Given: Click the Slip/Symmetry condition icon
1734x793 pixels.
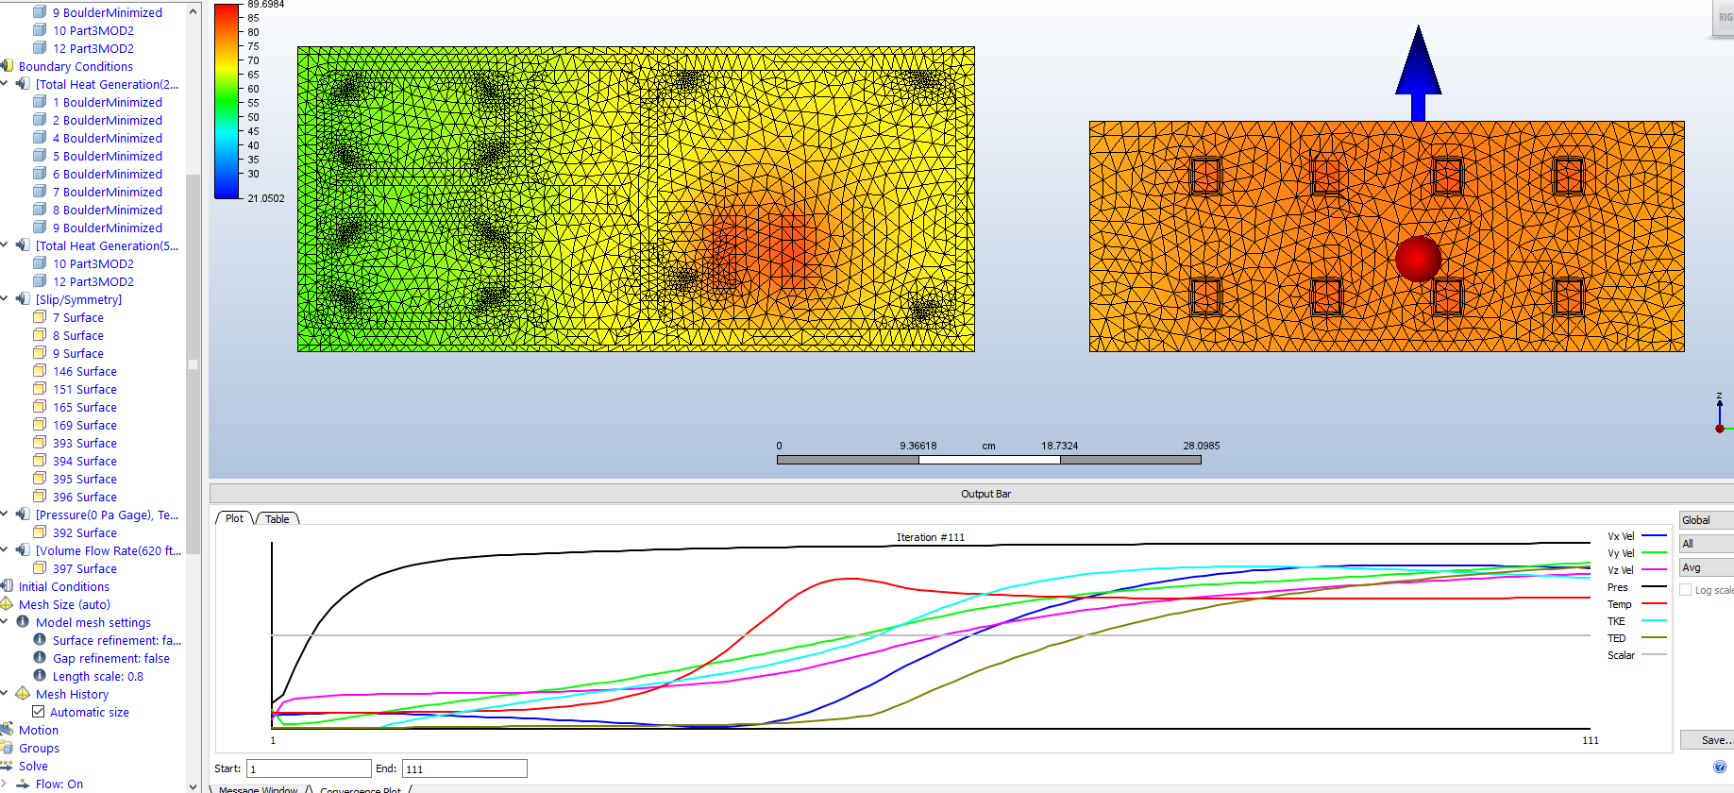Looking at the screenshot, I should tap(23, 299).
